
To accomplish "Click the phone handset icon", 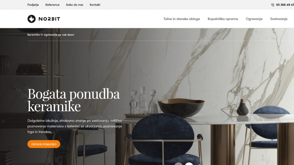I will 272,5.
